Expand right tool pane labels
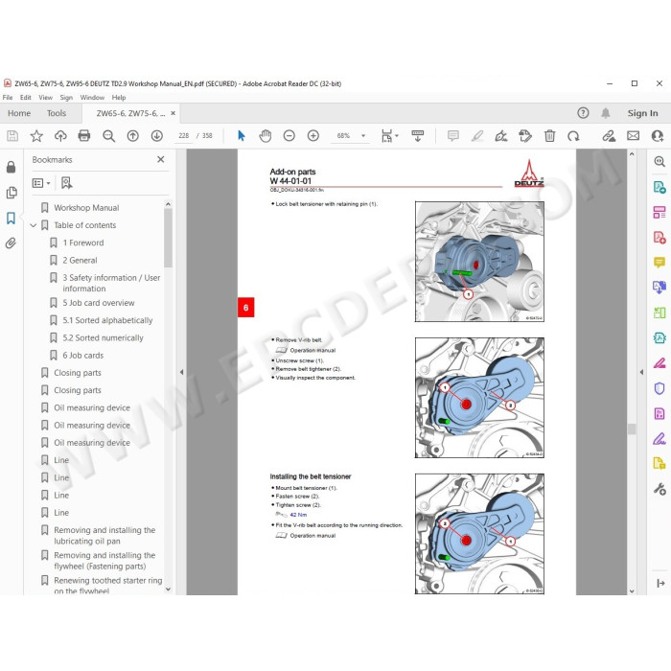This screenshot has width=671, height=671. [x=660, y=583]
